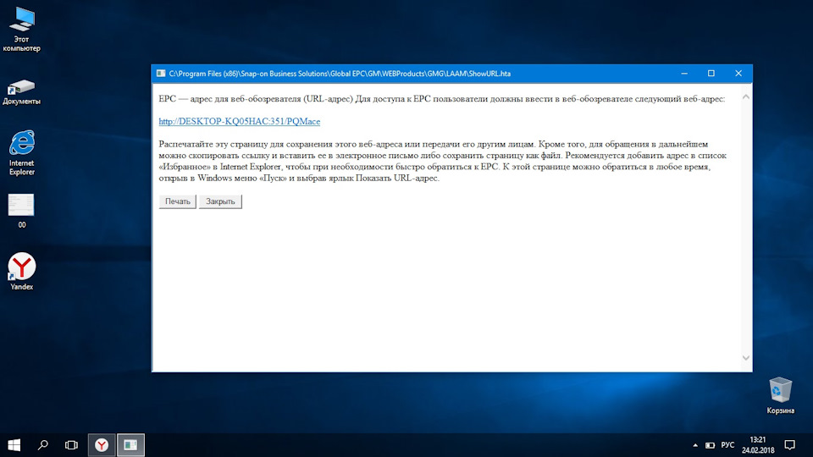Select the ShowURL.hta app in taskbar
813x457 pixels.
(x=130, y=445)
